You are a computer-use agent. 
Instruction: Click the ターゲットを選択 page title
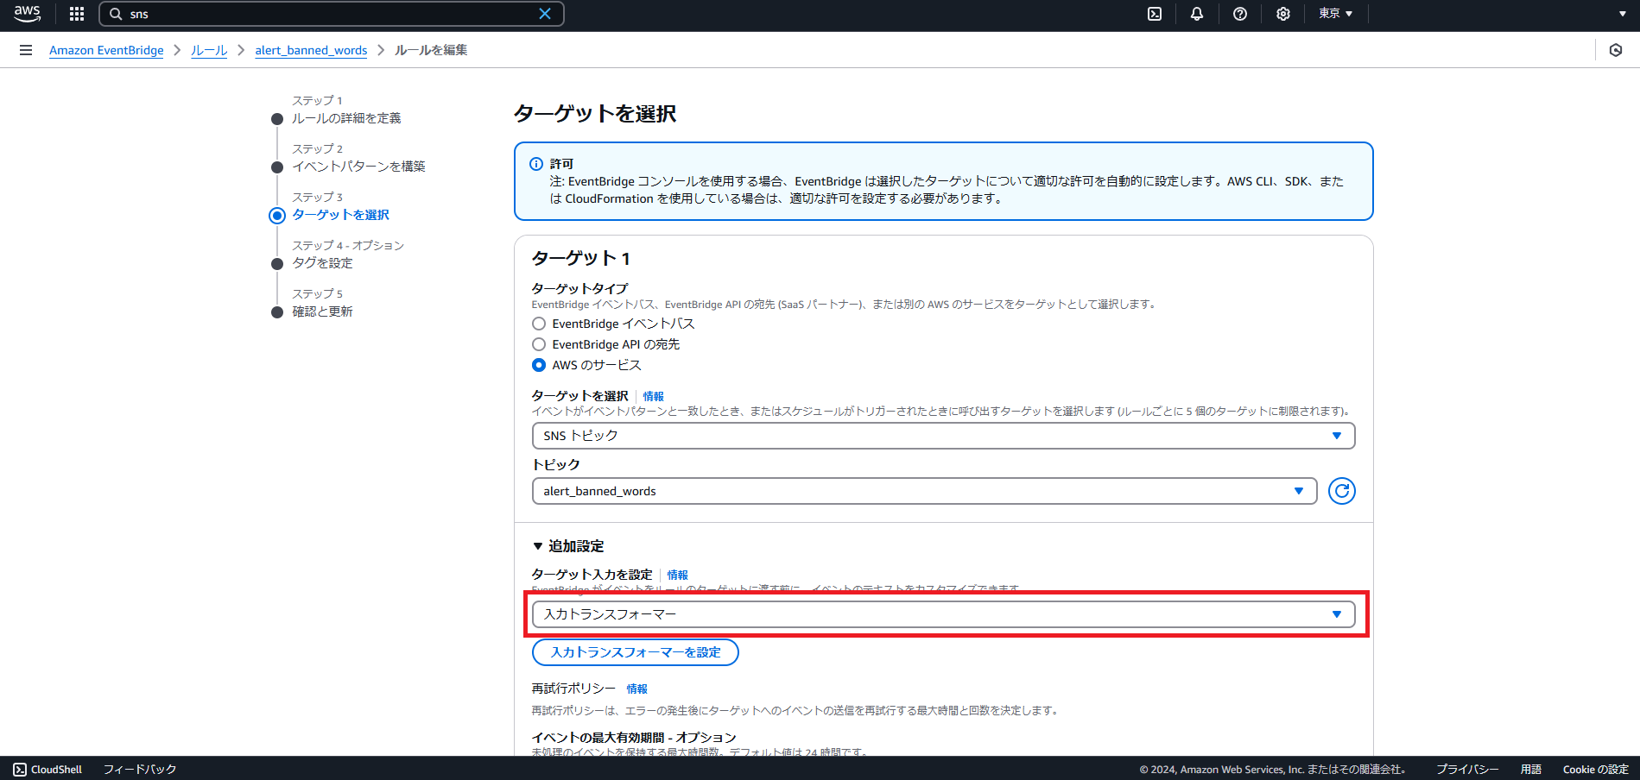595,114
